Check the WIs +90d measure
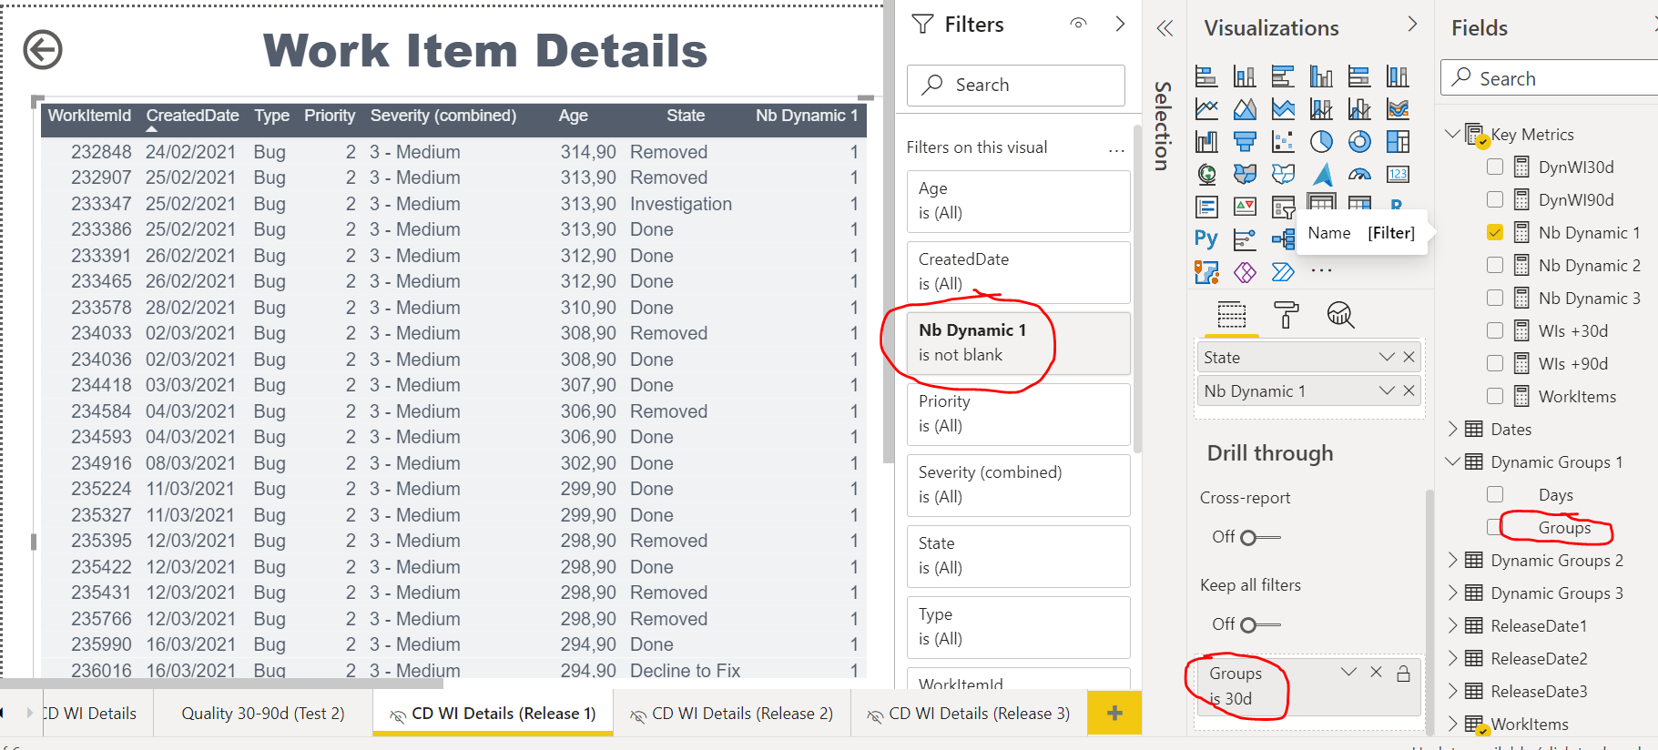The height and width of the screenshot is (750, 1658). (x=1494, y=363)
